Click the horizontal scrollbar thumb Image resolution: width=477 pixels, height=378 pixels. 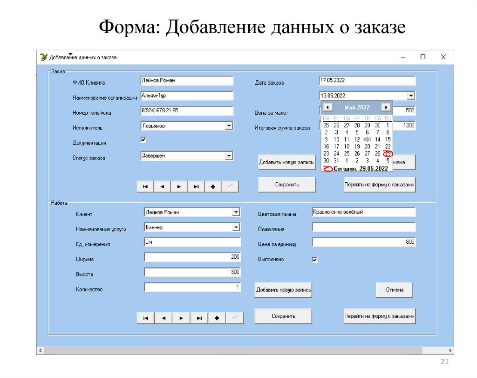233,351
